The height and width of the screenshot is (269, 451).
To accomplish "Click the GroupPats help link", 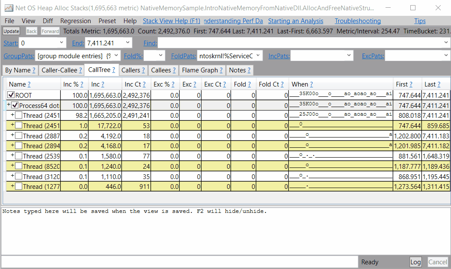I will (x=19, y=56).
